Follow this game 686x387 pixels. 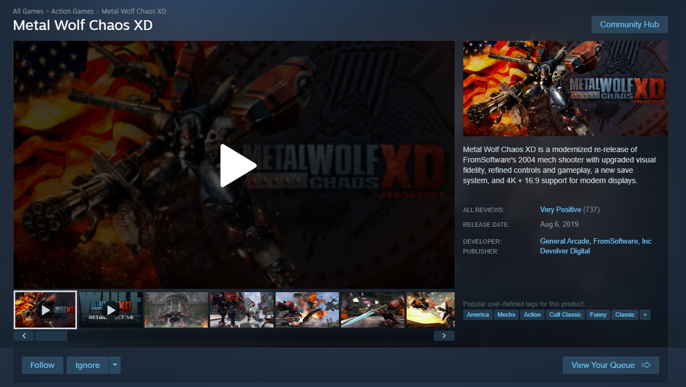coord(43,365)
